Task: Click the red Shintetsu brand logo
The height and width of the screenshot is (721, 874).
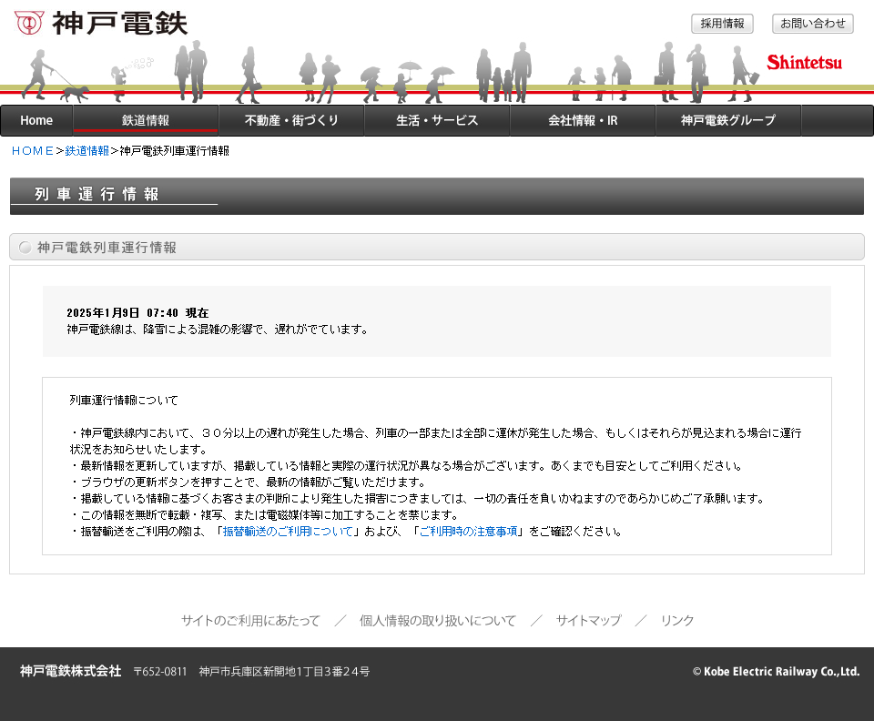Action: click(804, 62)
